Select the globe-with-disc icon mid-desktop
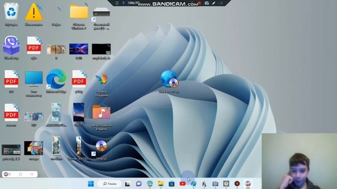 [x=170, y=79]
